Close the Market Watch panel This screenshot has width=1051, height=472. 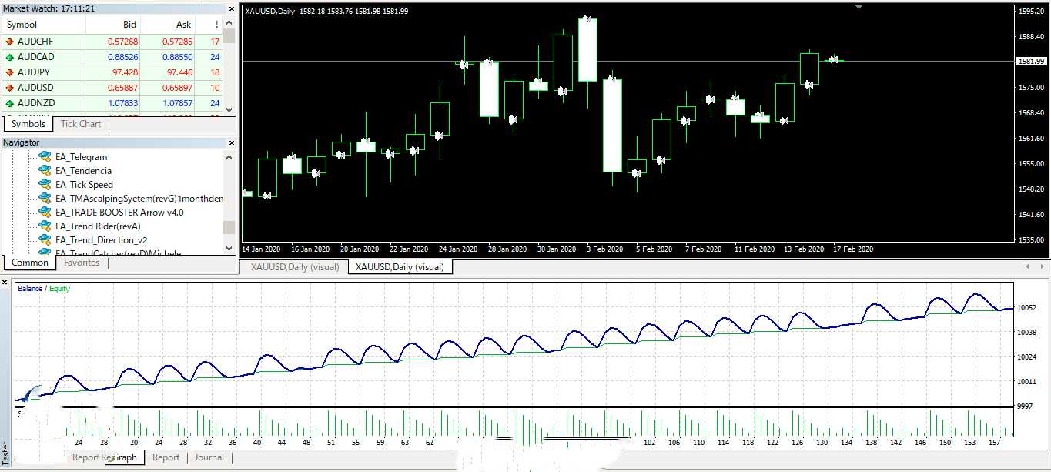232,8
